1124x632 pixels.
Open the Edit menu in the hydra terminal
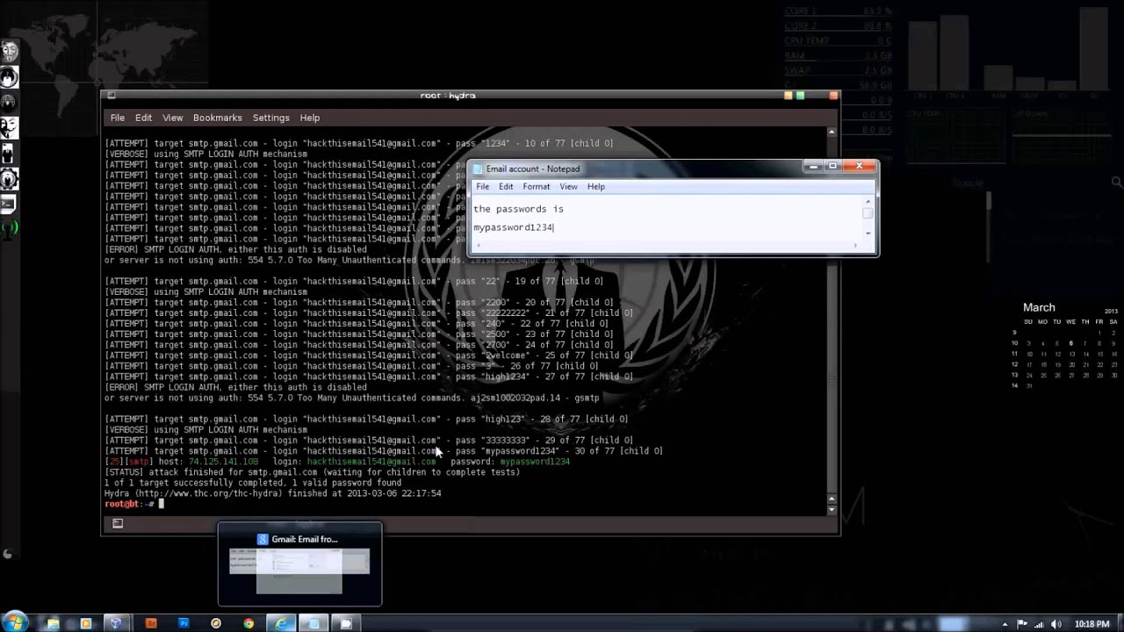tap(143, 118)
